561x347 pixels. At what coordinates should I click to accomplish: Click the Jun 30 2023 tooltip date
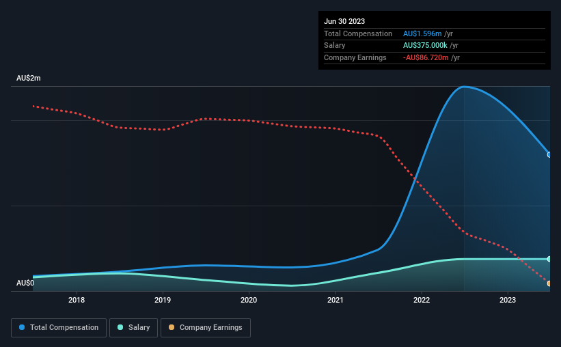pyautogui.click(x=344, y=21)
